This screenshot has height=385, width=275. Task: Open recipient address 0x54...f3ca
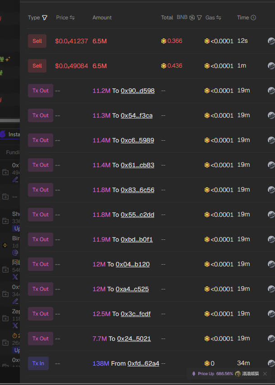(137, 115)
